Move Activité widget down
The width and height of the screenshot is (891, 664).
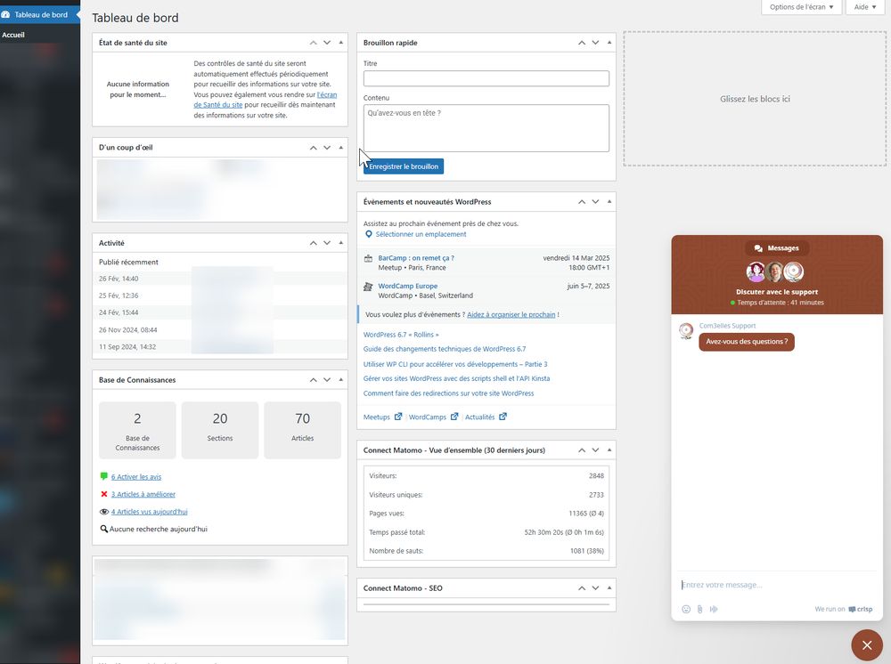coord(327,243)
